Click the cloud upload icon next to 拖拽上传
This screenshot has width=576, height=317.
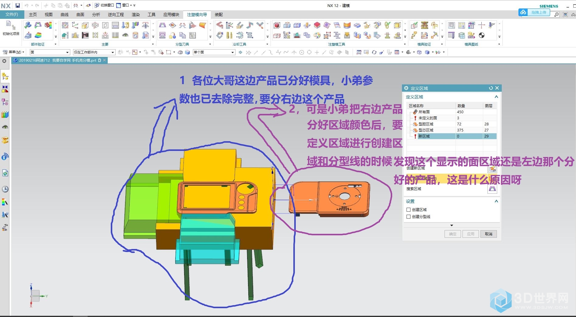coord(523,12)
